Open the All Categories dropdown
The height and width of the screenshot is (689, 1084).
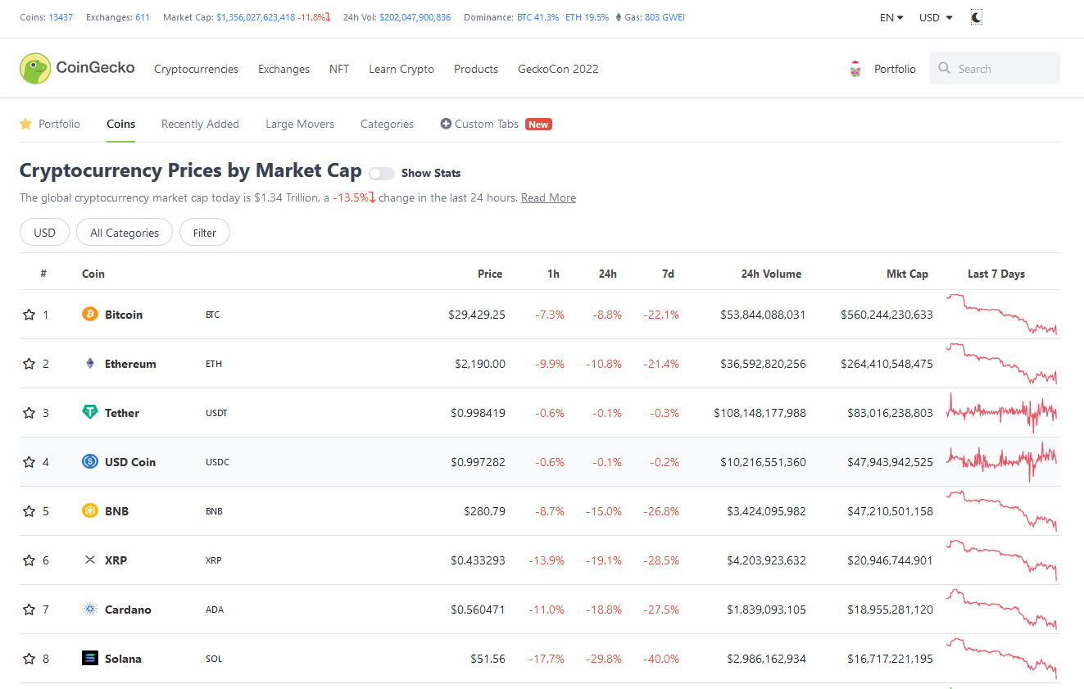(125, 233)
